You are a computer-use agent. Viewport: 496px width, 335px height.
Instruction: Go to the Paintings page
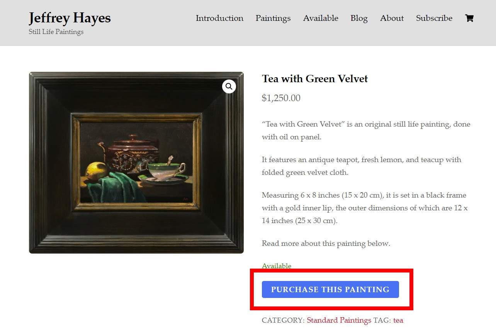[x=273, y=18]
